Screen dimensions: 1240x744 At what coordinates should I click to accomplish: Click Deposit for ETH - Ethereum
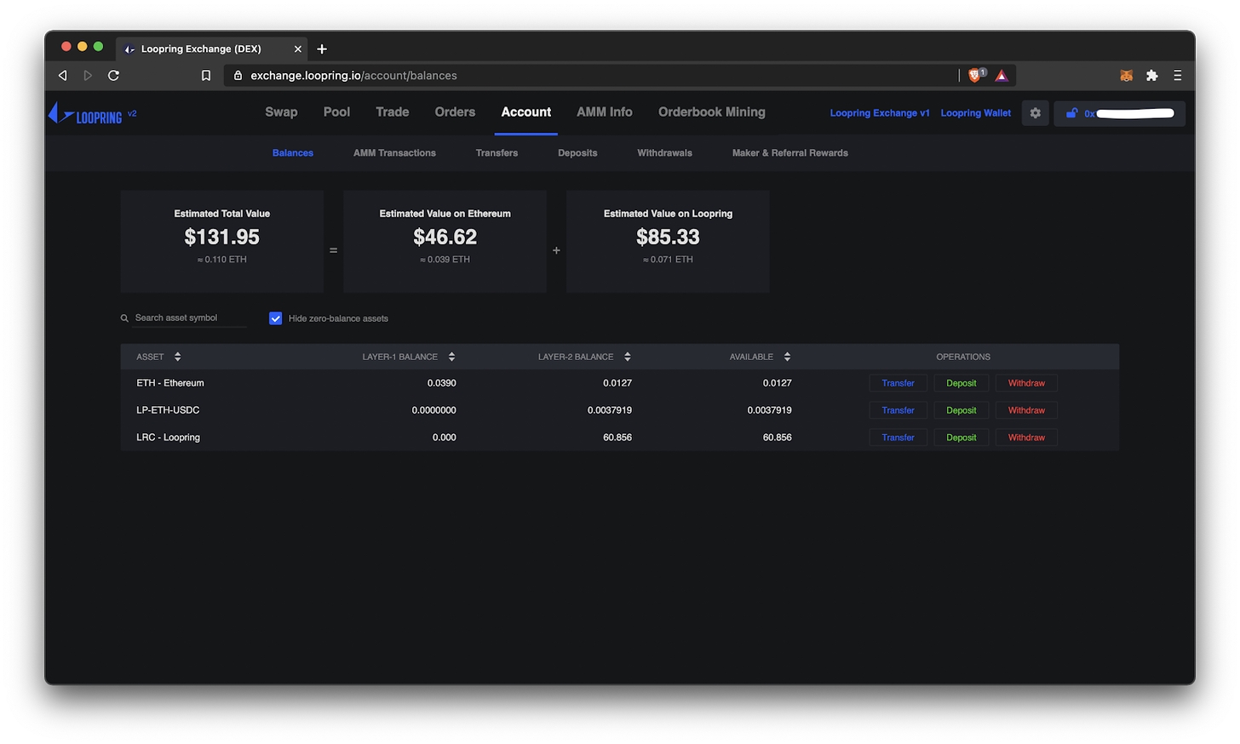(961, 383)
